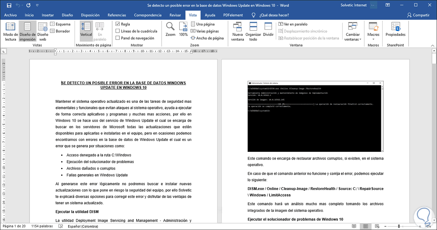Click the vertical scrollbar up arrow

(x=434, y=51)
